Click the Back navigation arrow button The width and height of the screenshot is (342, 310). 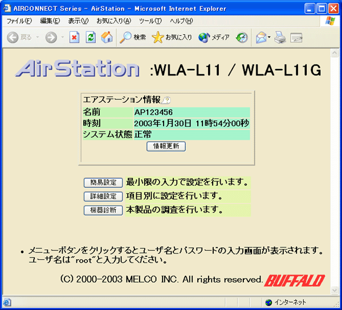(x=13, y=38)
